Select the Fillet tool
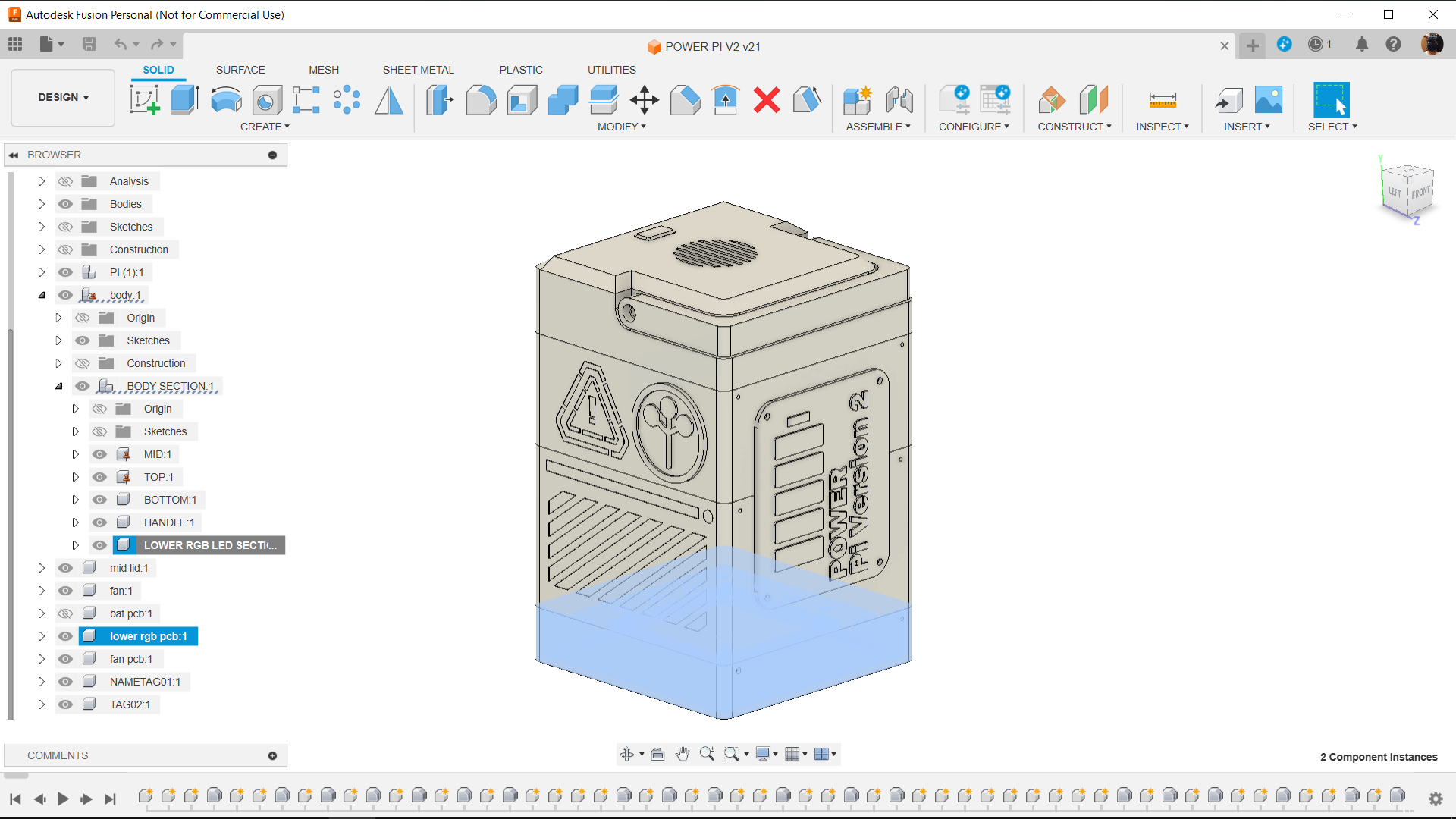1456x819 pixels. (x=481, y=99)
